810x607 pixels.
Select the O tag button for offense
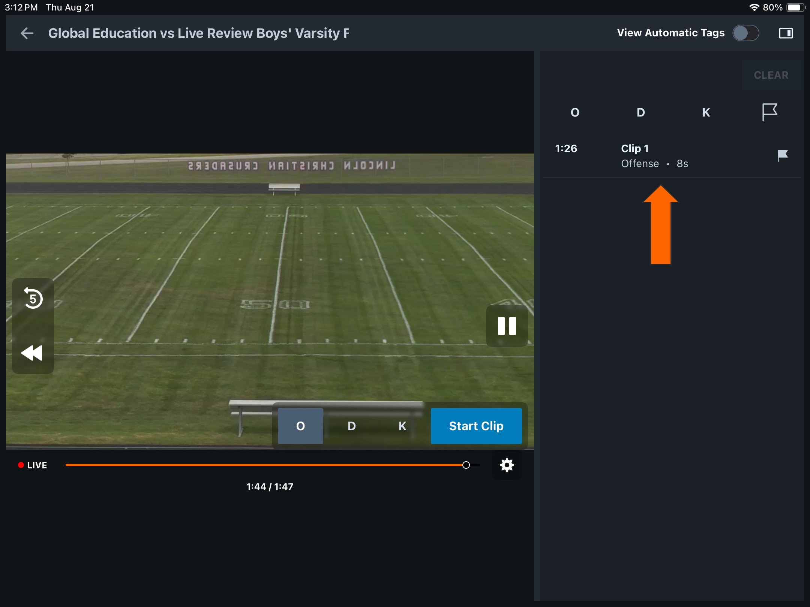[300, 426]
